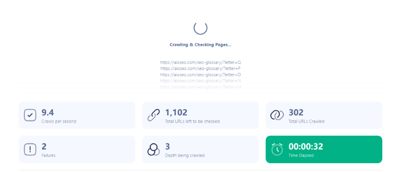
Task: Click the Crawling & Checking Pages heading
Action: [200, 45]
